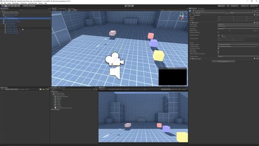The image size is (259, 146).
Task: Click the camera gizmo in the Scene view
Action: point(114,59)
